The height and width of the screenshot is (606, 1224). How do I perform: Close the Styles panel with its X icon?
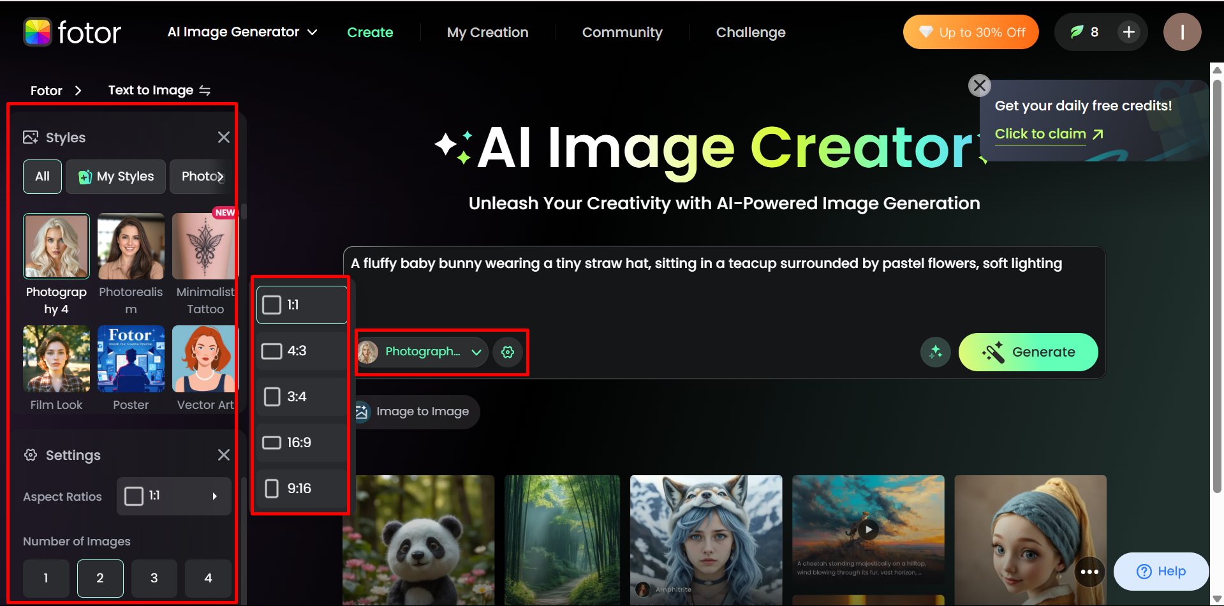tap(224, 137)
